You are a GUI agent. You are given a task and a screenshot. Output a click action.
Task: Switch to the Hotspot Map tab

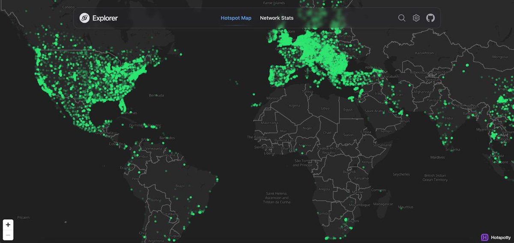point(236,18)
